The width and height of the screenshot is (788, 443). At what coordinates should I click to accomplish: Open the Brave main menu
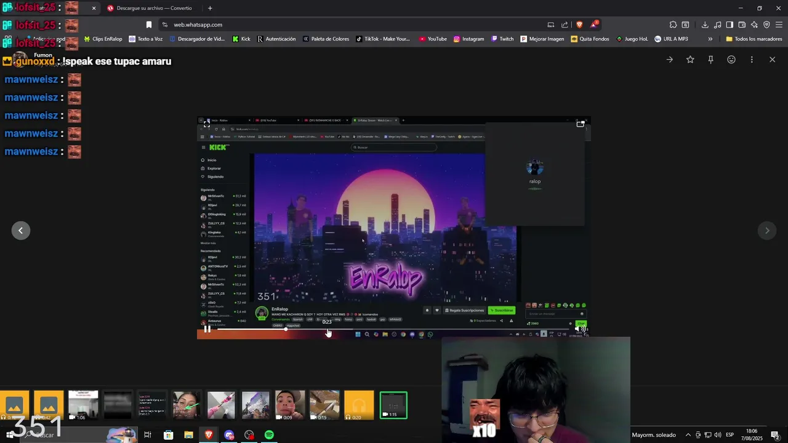tap(779, 25)
